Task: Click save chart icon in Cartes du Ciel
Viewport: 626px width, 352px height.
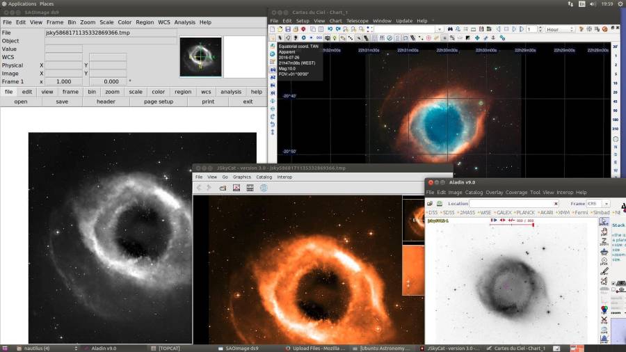Action: 288,29
